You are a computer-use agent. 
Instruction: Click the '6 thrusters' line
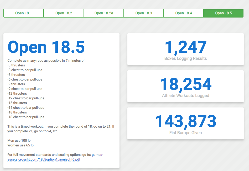point(16,75)
